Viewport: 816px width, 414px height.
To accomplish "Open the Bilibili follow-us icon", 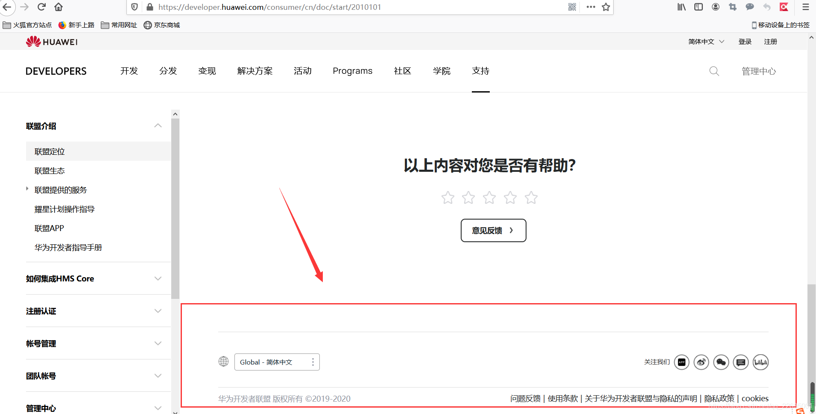I will [760, 362].
